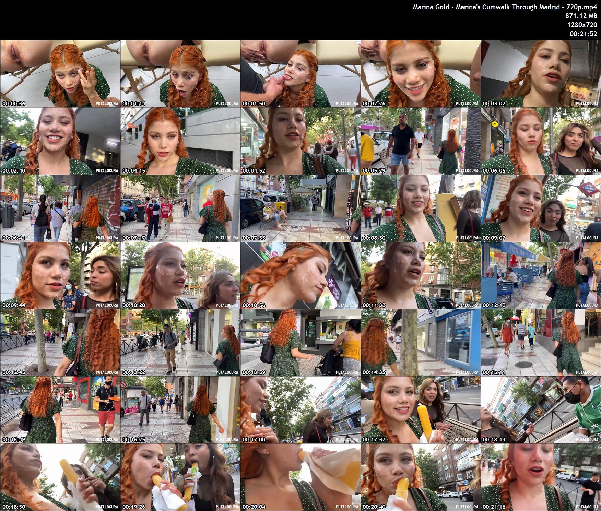Click the 00:08:30 timestamp label
The width and height of the screenshot is (601, 511).
point(374,238)
